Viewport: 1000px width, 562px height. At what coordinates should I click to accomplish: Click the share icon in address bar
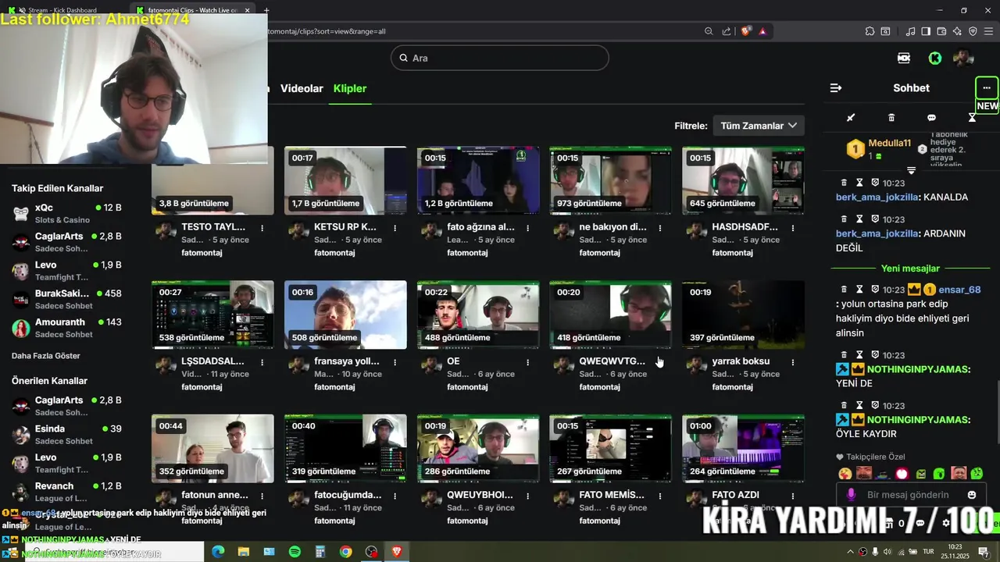727,31
